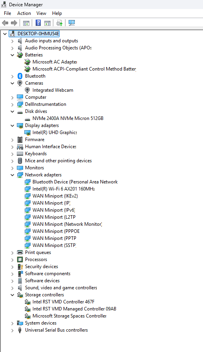The width and height of the screenshot is (203, 352).
Task: Click the Forward arrow toolbar icon
Action: click(x=14, y=23)
